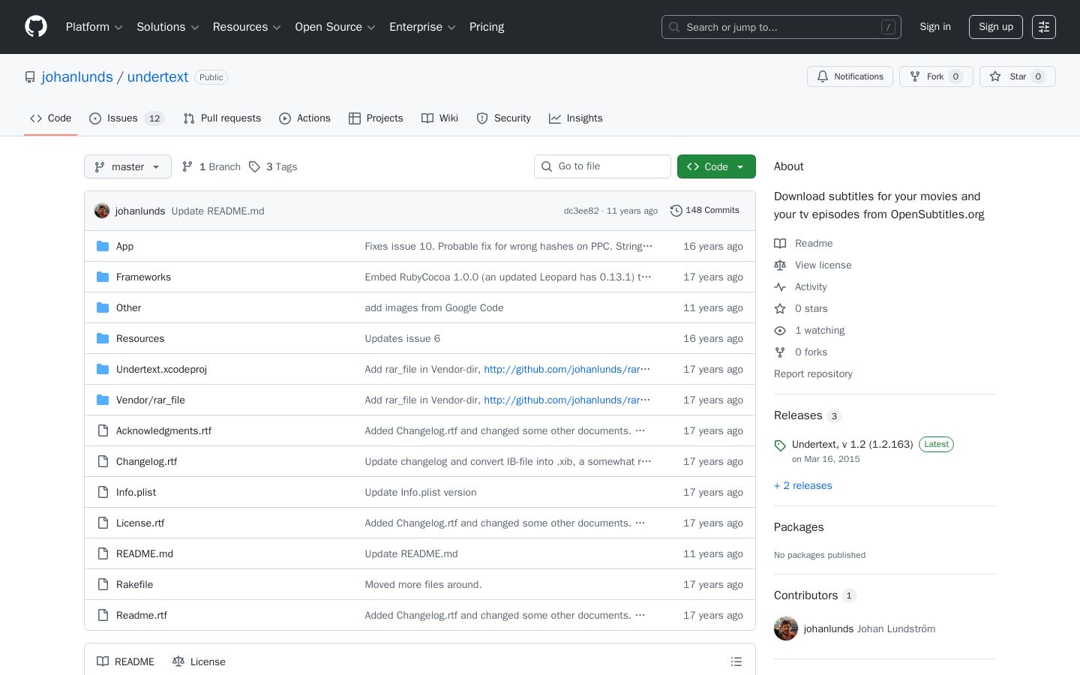This screenshot has width=1080, height=675.
Task: Click the Sign up button
Action: point(996,27)
